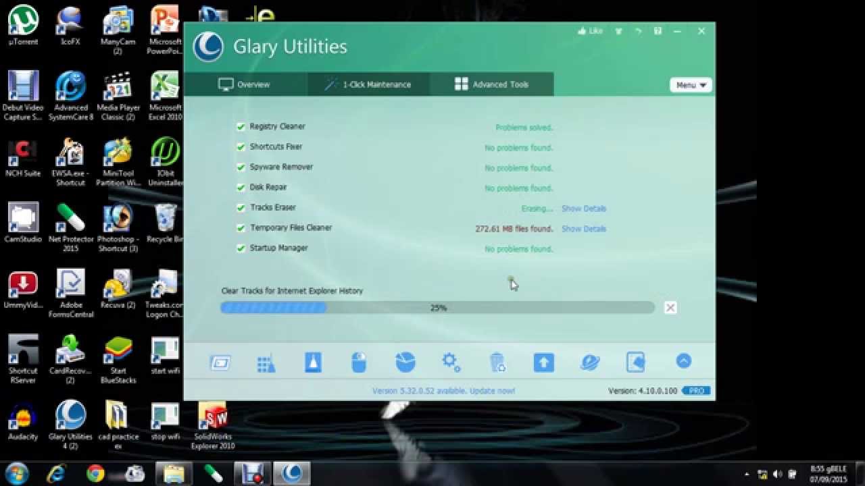Open Internet Explorer from the taskbar
The height and width of the screenshot is (486, 865).
[x=55, y=473]
